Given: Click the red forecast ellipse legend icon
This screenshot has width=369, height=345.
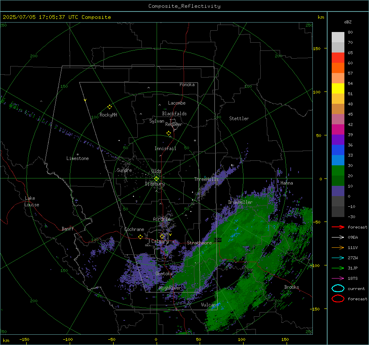Looking at the screenshot, I should point(338,299).
